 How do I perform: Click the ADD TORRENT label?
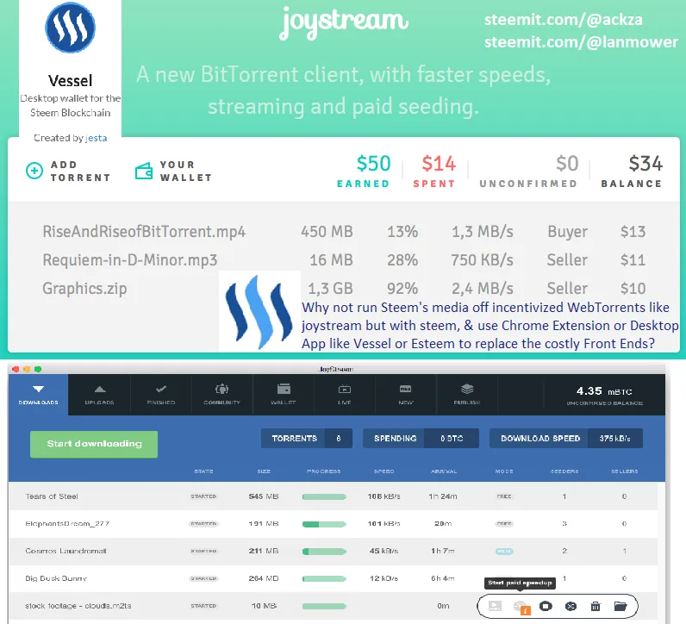[x=80, y=172]
